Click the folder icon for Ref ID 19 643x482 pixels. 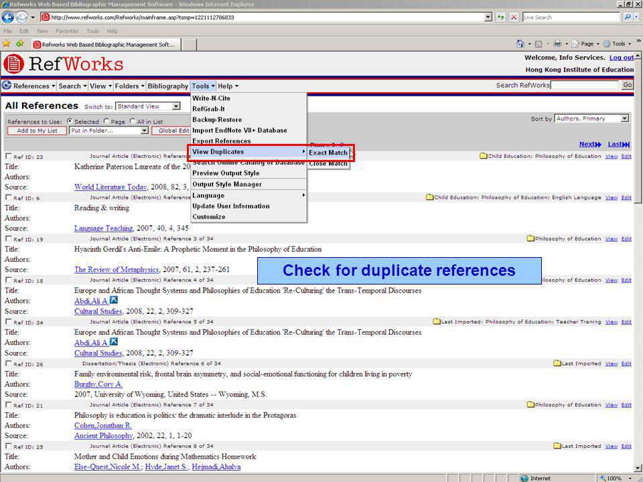pyautogui.click(x=530, y=238)
